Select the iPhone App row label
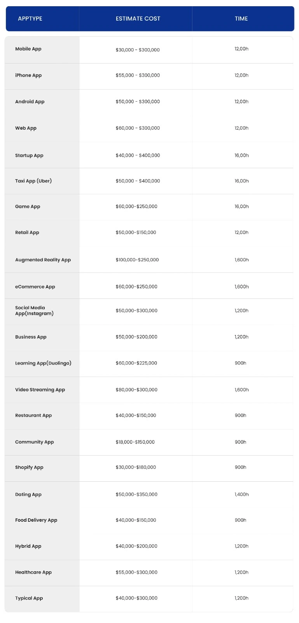Image resolution: width=299 pixels, height=623 pixels. point(28,76)
